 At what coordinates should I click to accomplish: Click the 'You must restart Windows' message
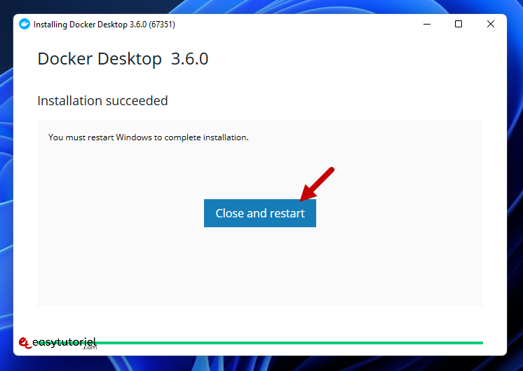pos(149,137)
